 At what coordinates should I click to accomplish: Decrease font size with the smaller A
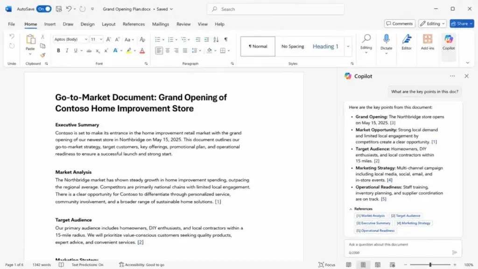[117, 39]
